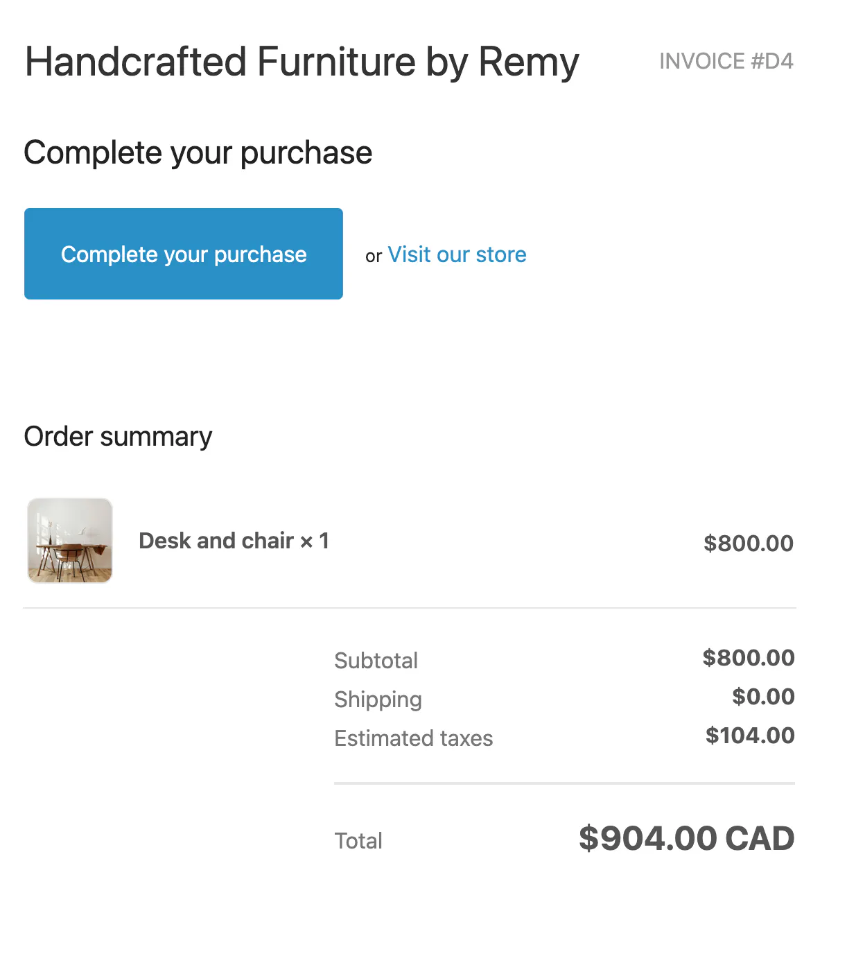Screen dimensions: 847x965
Task: Click the Desk and chair product thumbnail
Action: 69,540
